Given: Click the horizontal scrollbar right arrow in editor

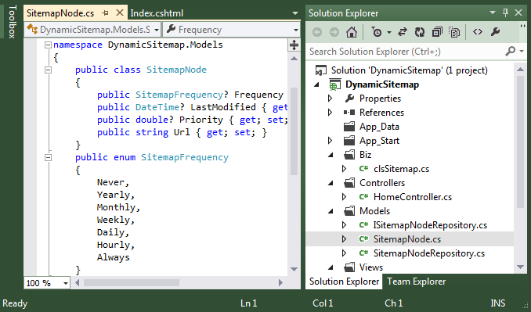Looking at the screenshot, I should click(280, 282).
